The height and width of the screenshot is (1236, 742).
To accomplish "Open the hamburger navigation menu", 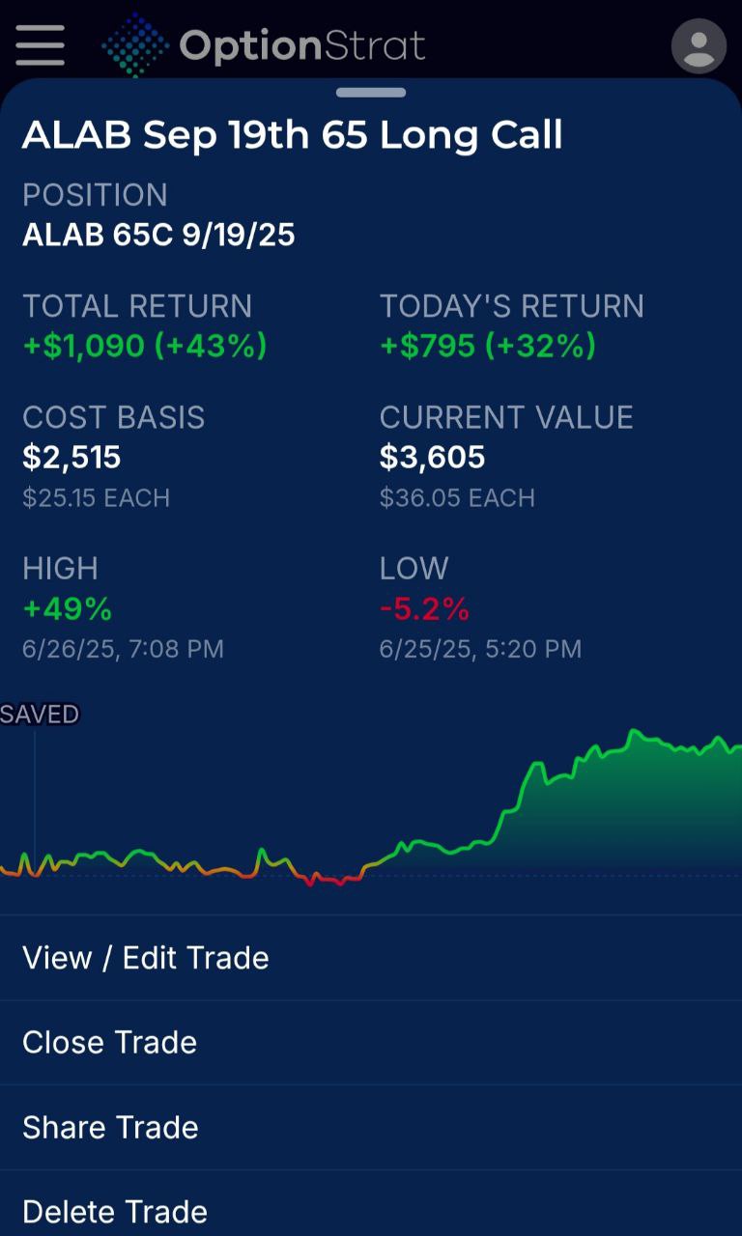I will [40, 45].
